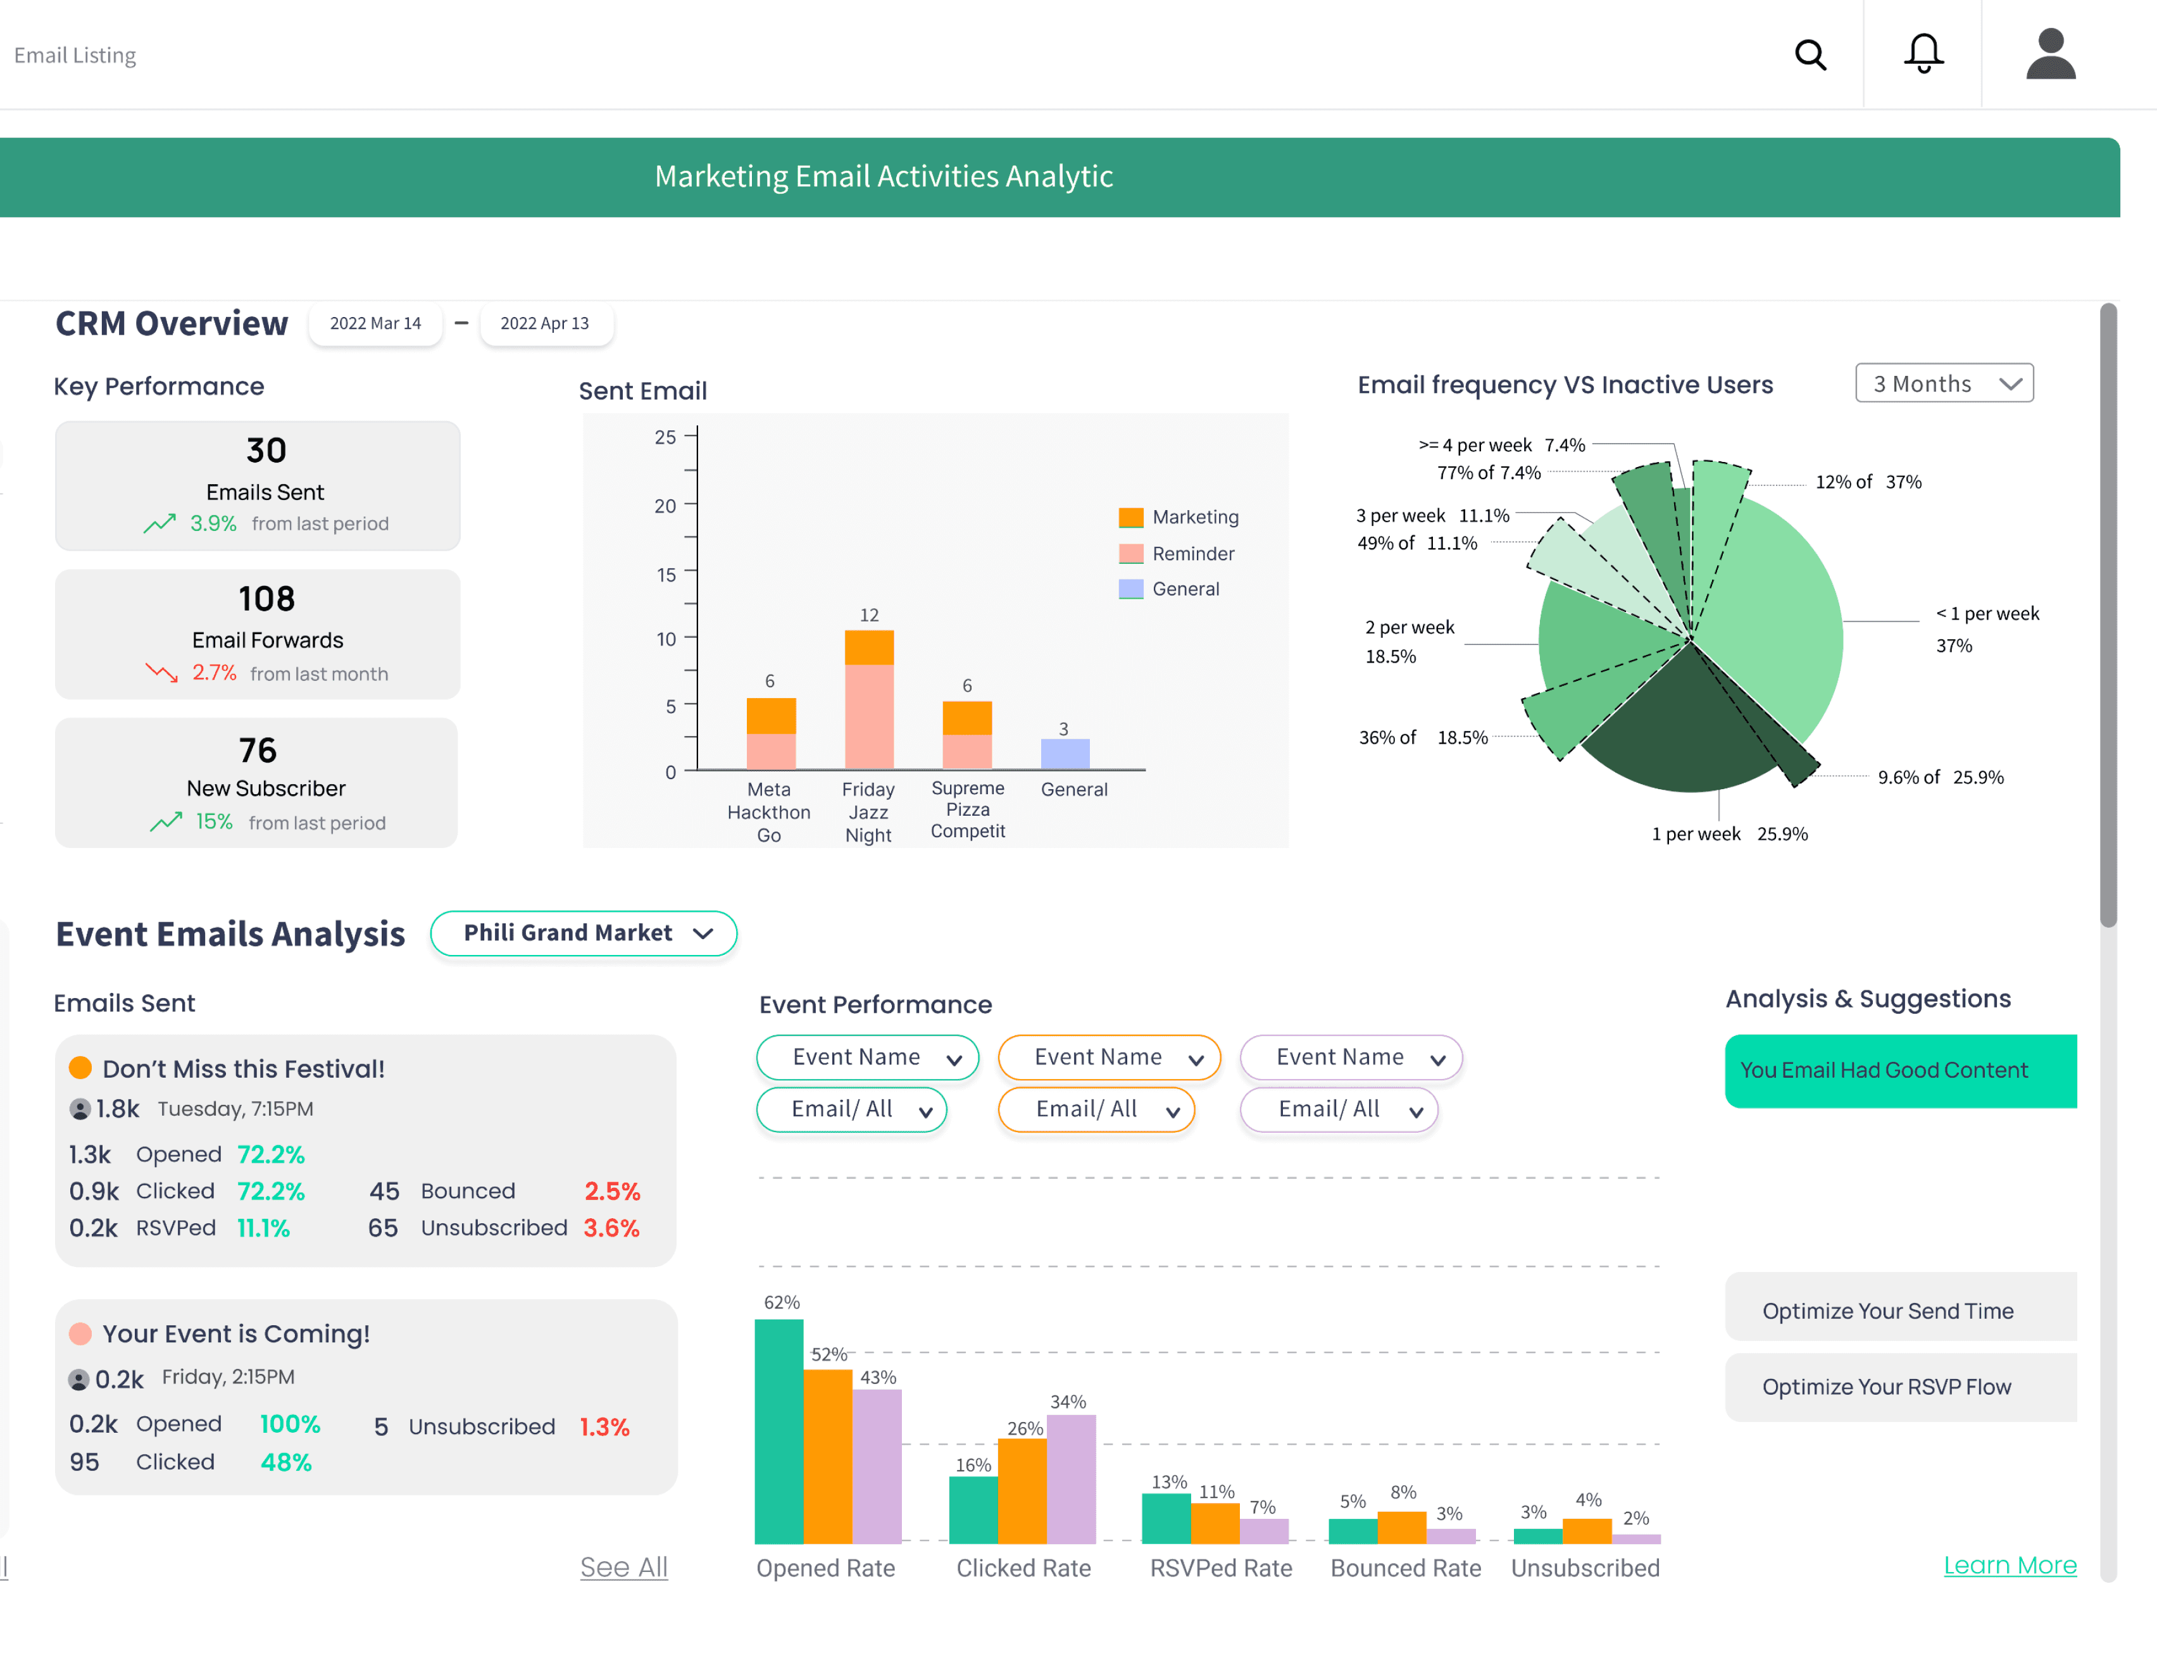
Task: Click the green upward trend arrow under Emails Sent
Action: tap(159, 523)
